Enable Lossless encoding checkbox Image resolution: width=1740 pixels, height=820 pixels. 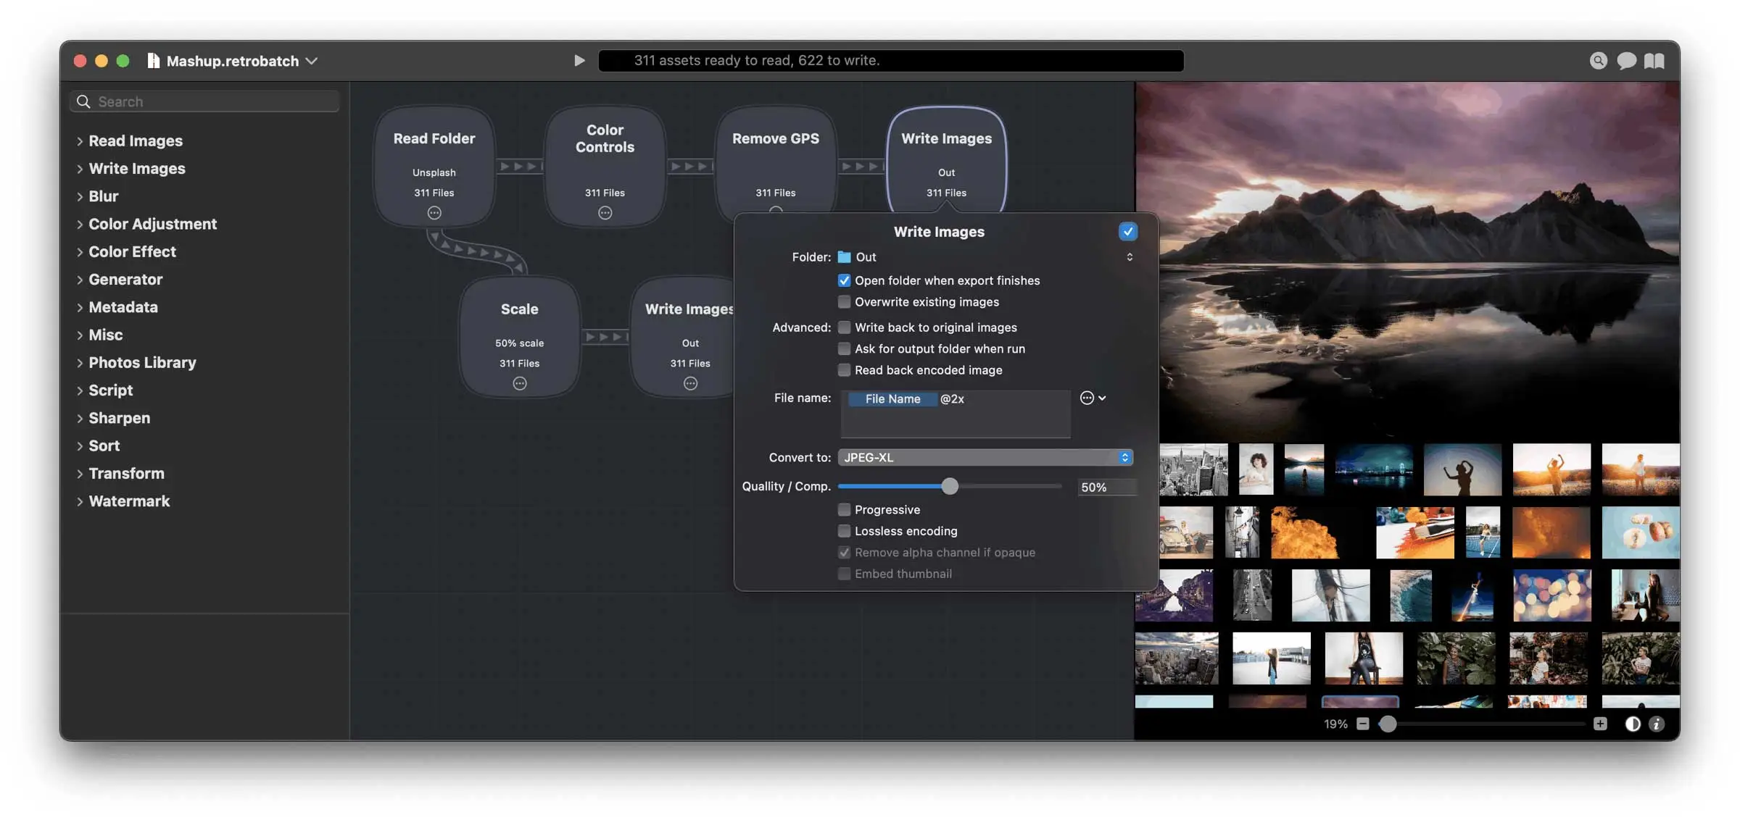pyautogui.click(x=844, y=532)
